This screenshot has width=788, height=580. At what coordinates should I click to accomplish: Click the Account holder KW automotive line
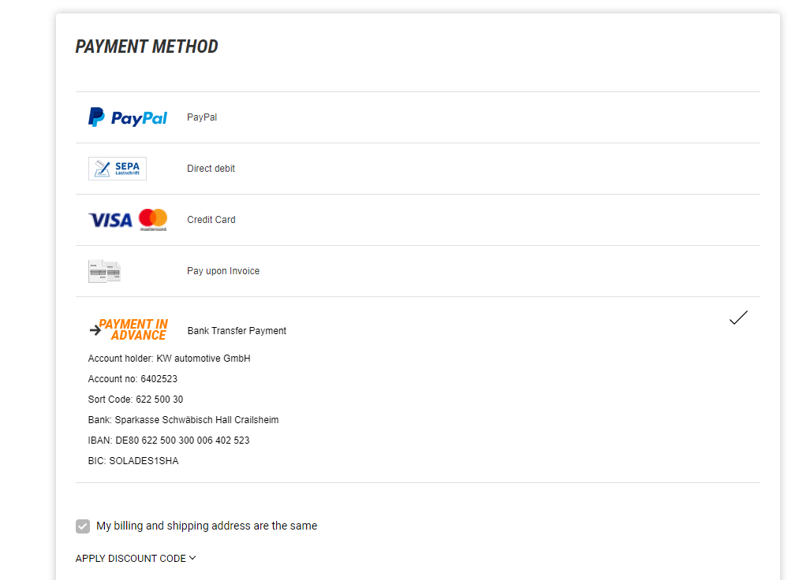(169, 359)
